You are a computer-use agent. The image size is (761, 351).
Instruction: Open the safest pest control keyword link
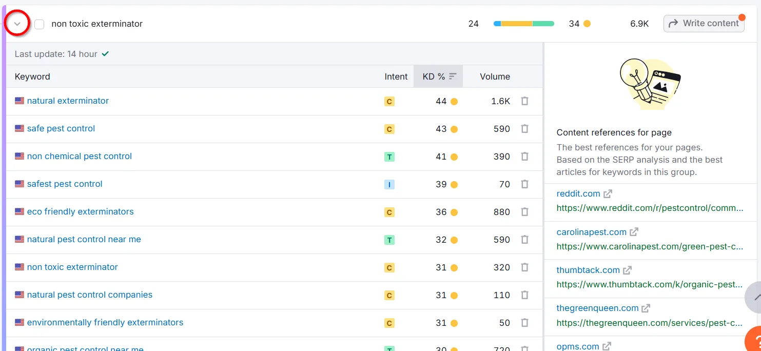tap(65, 184)
